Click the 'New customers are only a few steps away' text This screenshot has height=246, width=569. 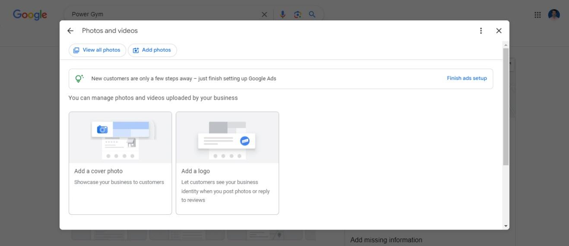(184, 79)
